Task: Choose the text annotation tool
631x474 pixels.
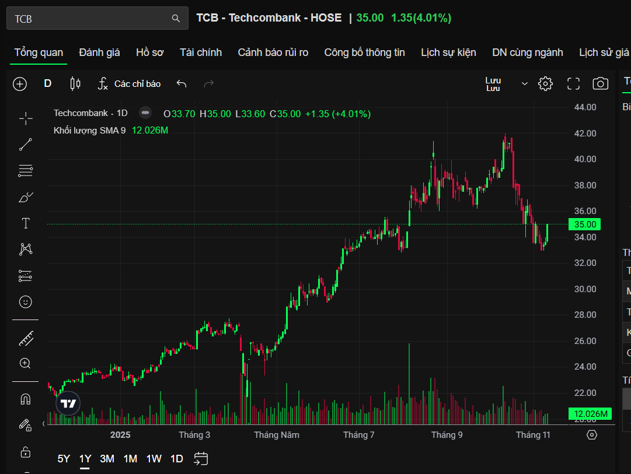Action: pos(26,223)
